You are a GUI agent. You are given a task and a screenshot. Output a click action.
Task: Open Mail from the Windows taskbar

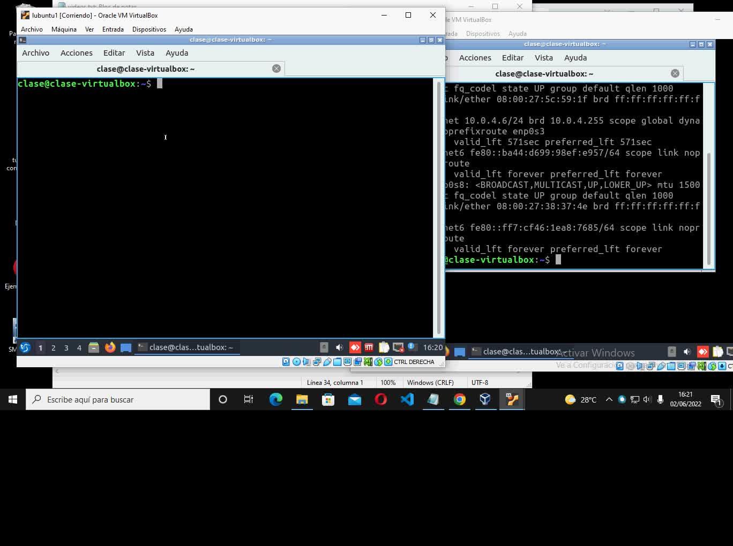coord(355,399)
